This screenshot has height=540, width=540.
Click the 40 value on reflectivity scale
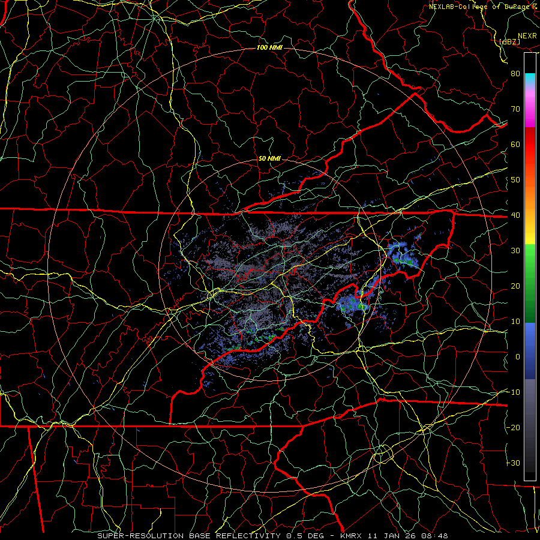[x=515, y=215]
